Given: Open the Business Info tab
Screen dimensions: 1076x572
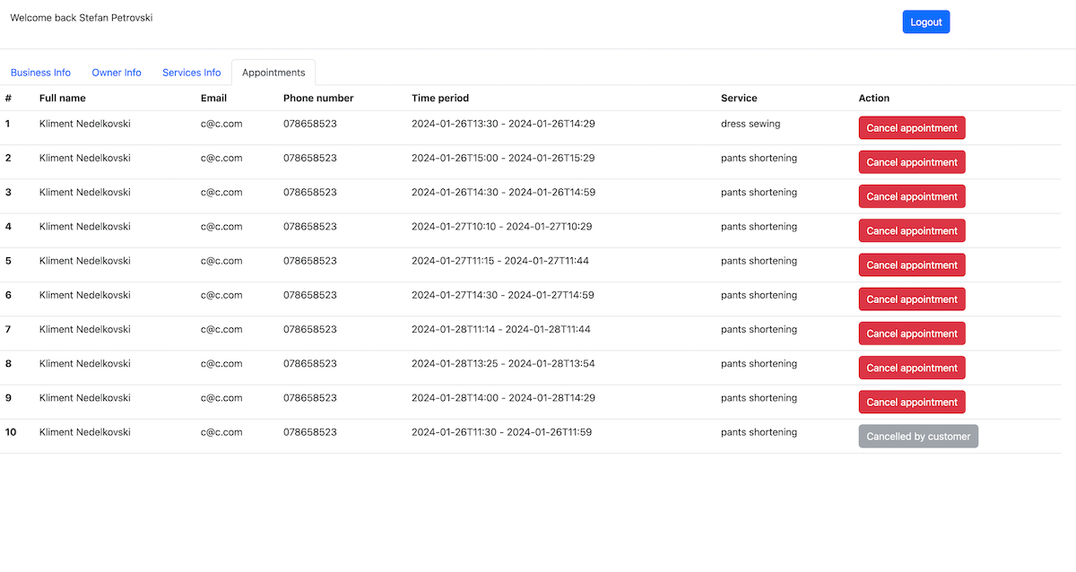Looking at the screenshot, I should click(40, 73).
